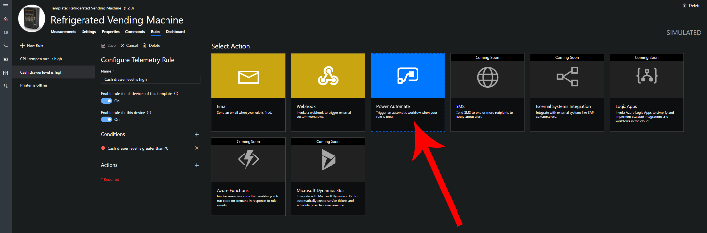Show info for this-device rule option

point(149,112)
